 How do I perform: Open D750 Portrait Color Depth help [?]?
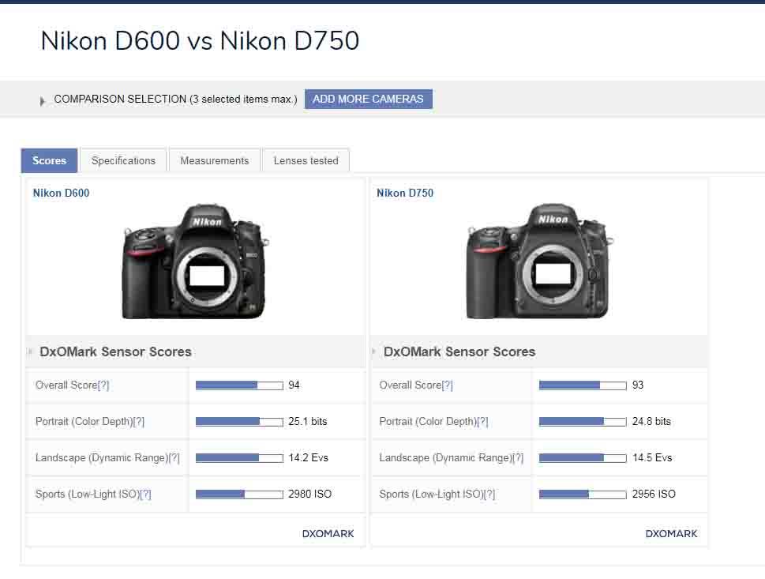click(482, 421)
